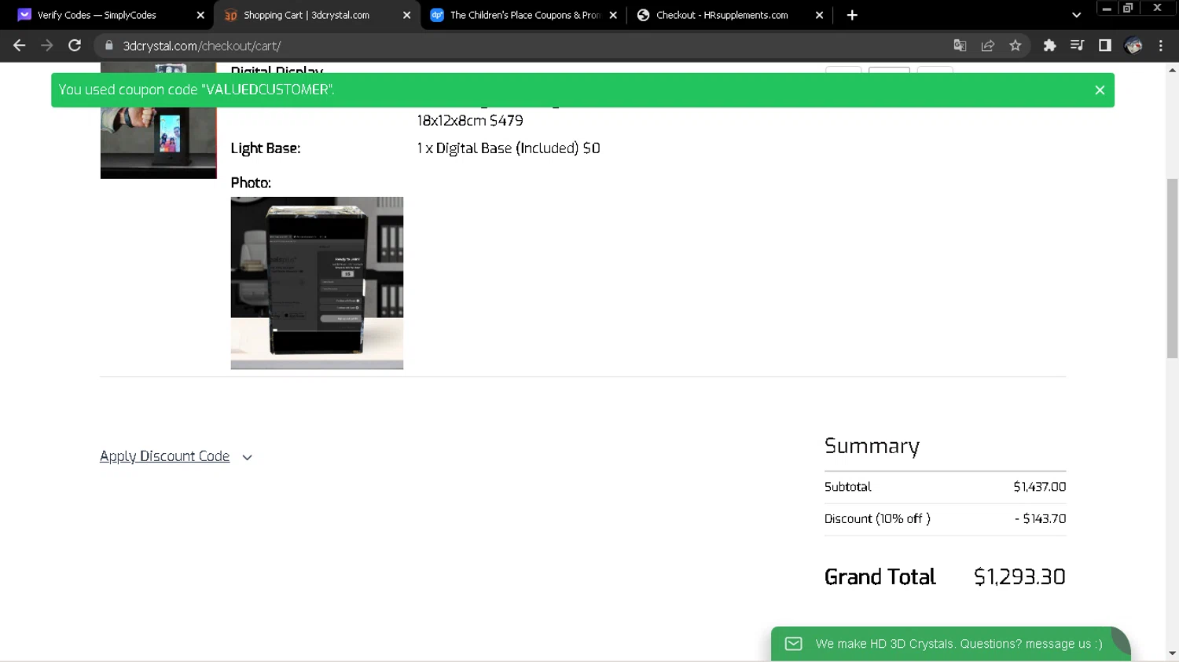This screenshot has height=662, width=1179.
Task: Click VALUEDCUSTOMER coupon message text
Action: point(196,90)
